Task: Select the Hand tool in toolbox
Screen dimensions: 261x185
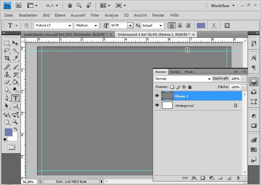Action: (x=7, y=122)
